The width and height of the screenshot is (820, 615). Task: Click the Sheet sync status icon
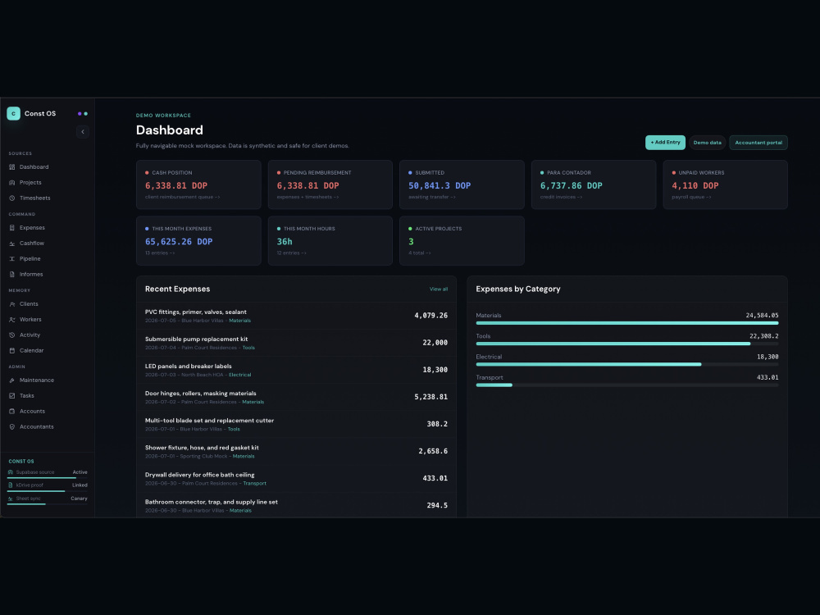11,499
